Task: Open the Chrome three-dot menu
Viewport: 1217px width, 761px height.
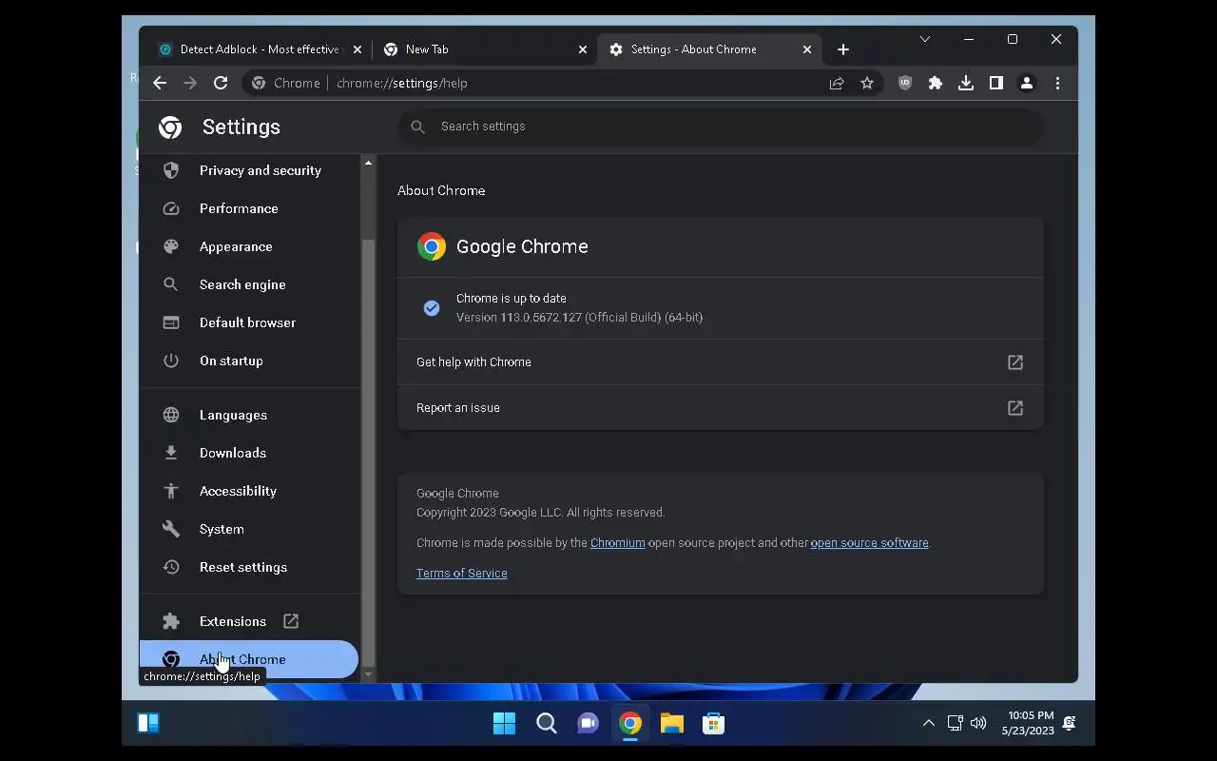Action: [x=1057, y=83]
